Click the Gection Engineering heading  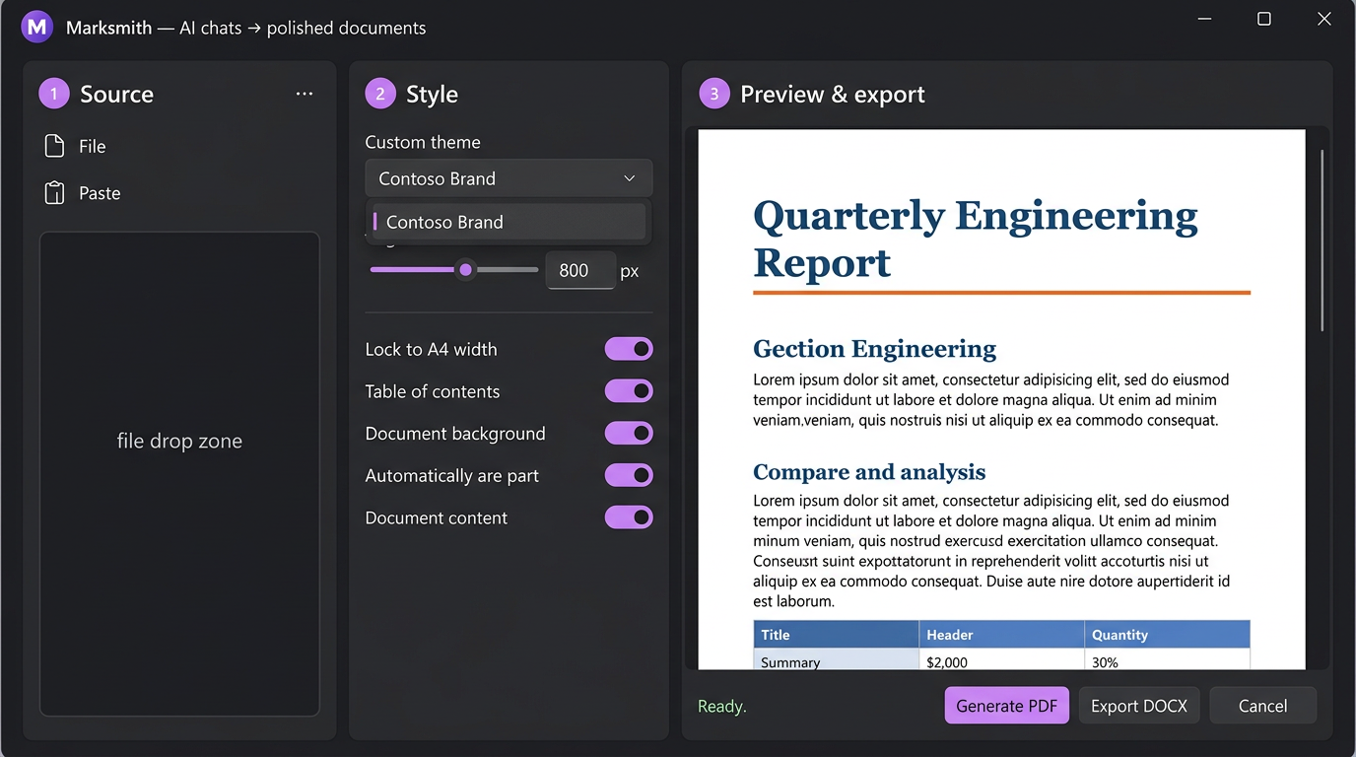click(x=874, y=349)
